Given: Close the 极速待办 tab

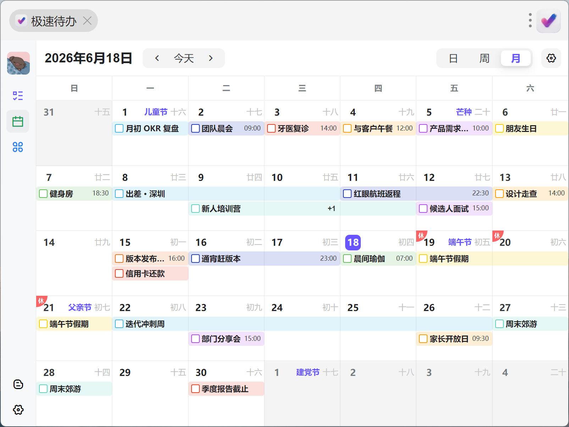Looking at the screenshot, I should (x=87, y=21).
